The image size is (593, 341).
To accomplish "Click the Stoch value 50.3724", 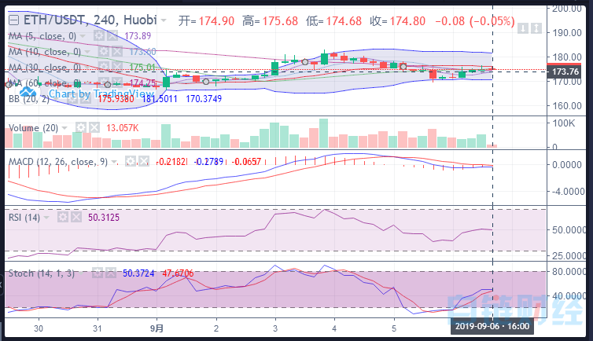I will tap(138, 273).
